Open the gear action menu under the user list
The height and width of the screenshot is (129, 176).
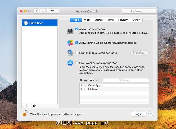(x=34, y=106)
